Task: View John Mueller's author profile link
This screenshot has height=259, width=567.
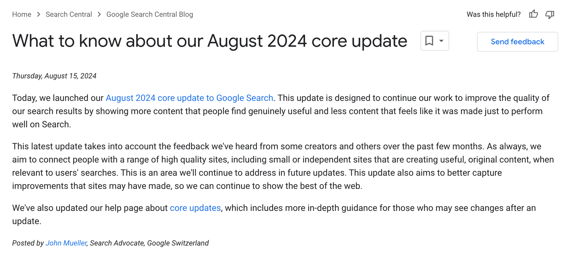Action: pyautogui.click(x=66, y=243)
